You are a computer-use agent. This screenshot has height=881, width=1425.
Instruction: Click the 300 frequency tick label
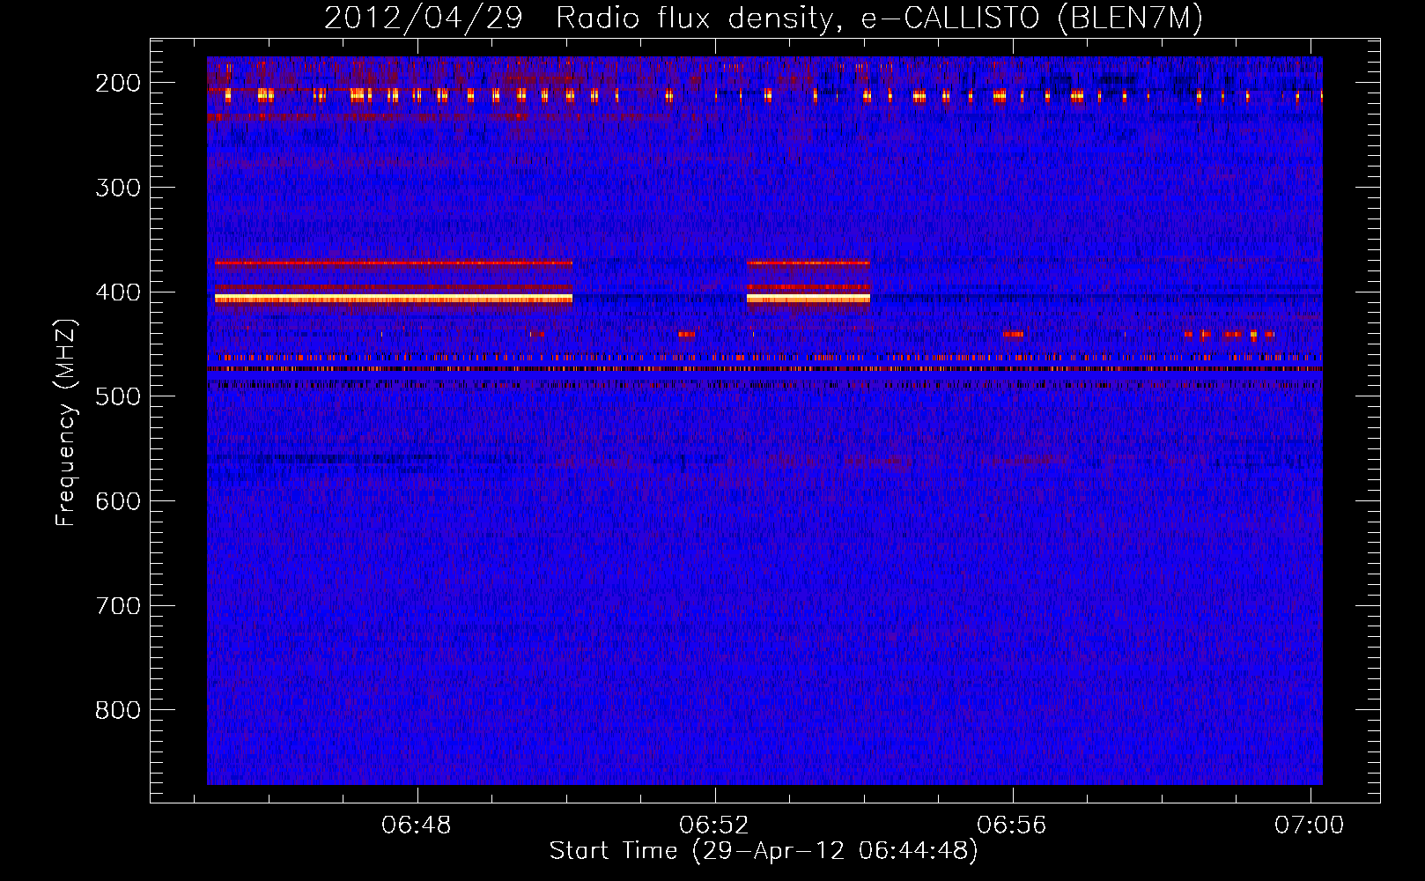point(118,188)
